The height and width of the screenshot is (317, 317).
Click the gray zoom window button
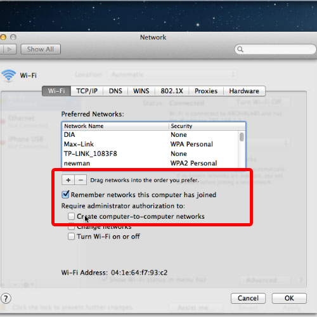pyautogui.click(x=13, y=37)
